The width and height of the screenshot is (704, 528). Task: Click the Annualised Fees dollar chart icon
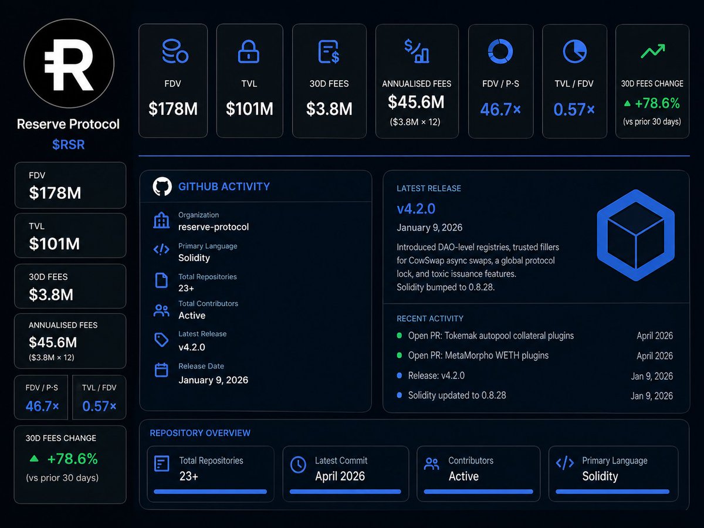[417, 50]
